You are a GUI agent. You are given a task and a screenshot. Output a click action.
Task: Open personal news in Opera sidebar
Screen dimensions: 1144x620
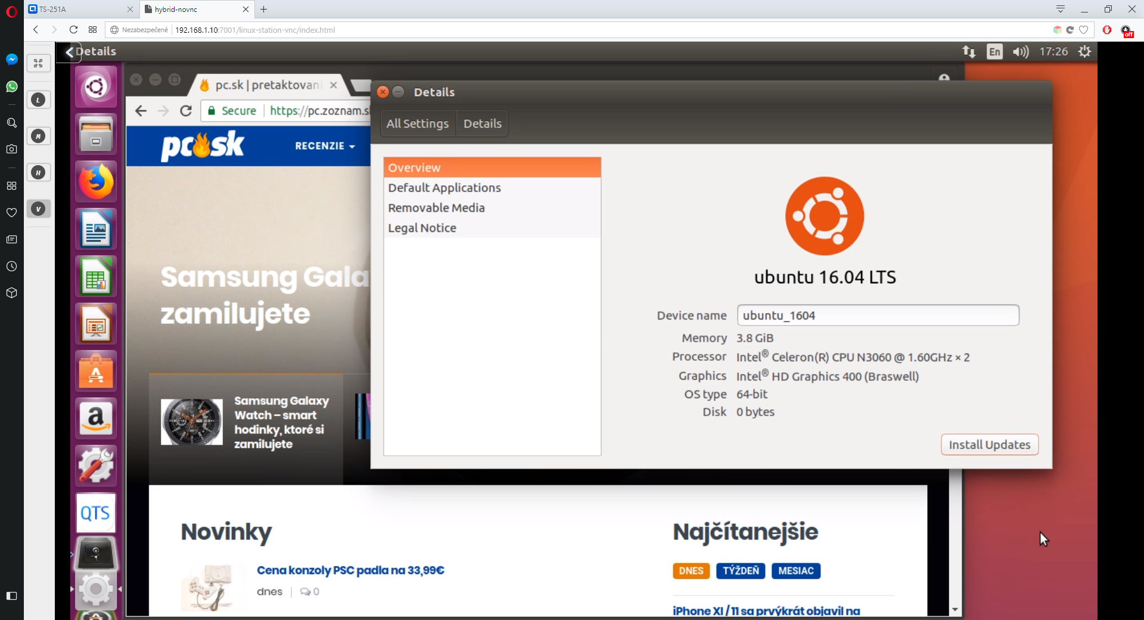(x=11, y=240)
